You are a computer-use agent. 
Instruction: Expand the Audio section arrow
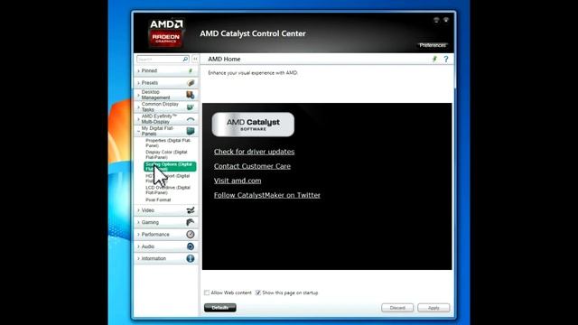coord(138,246)
